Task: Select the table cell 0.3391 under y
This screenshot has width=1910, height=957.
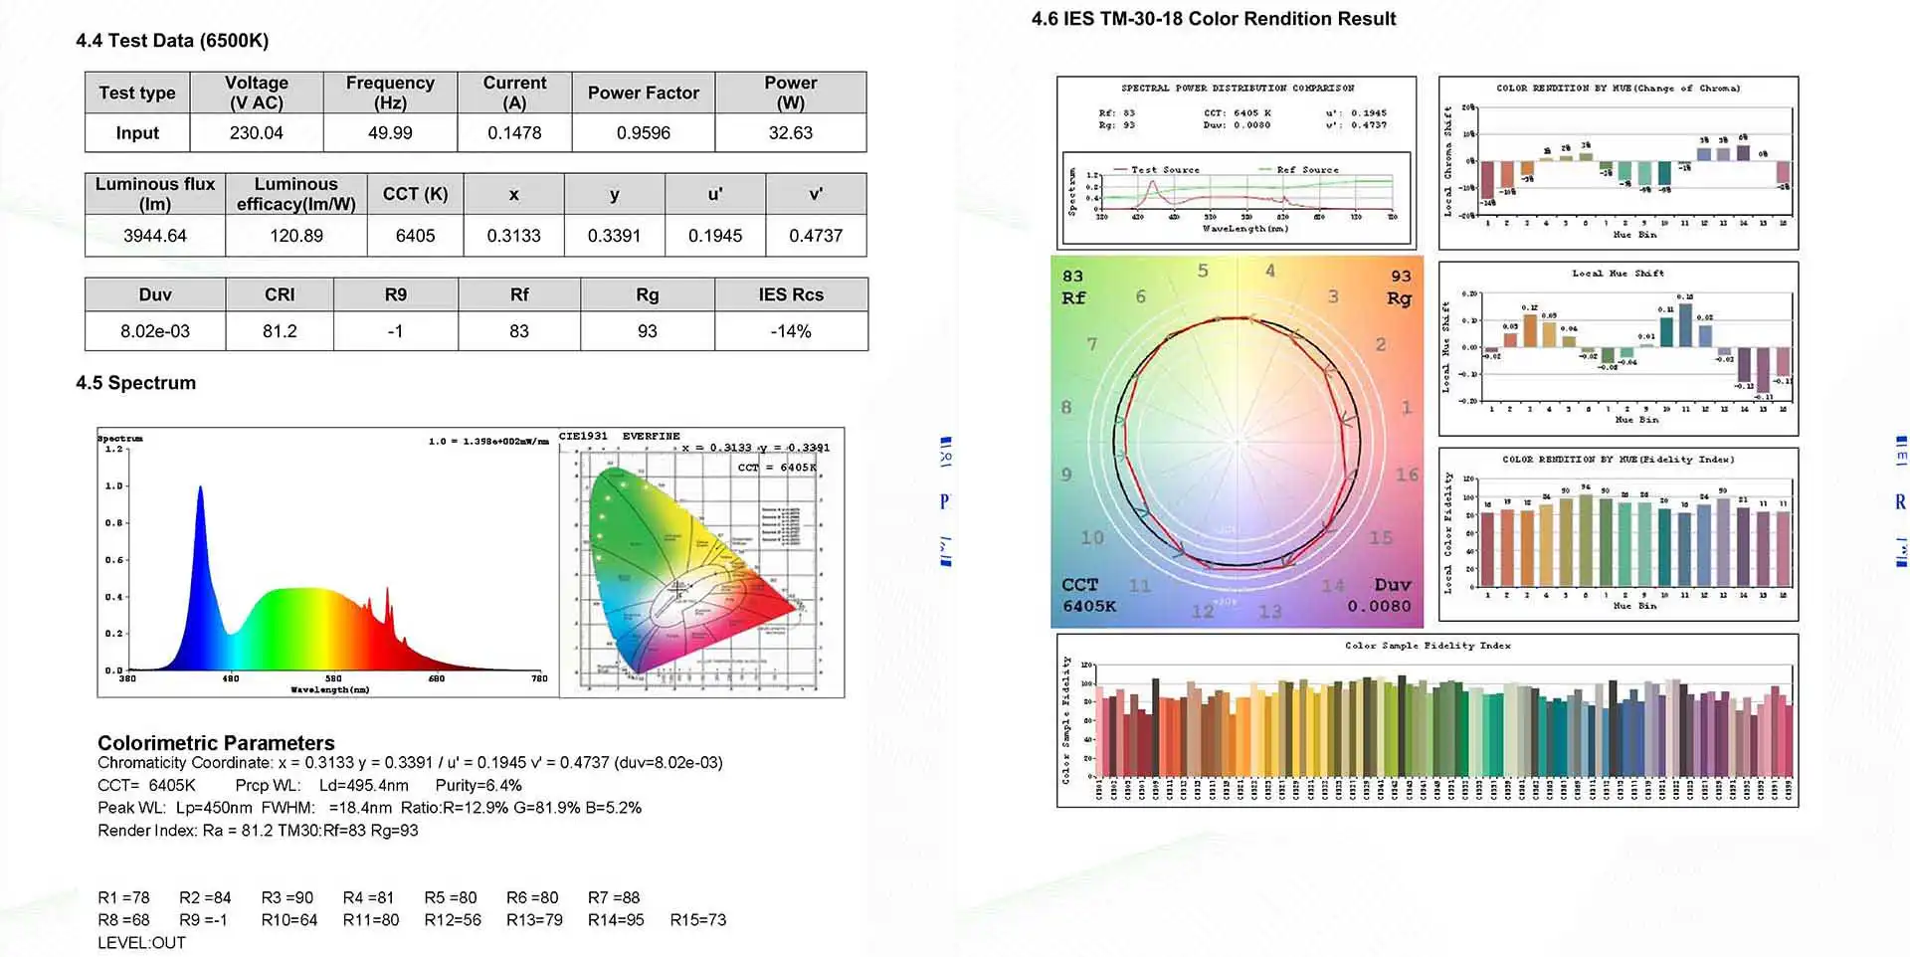Action: [615, 236]
